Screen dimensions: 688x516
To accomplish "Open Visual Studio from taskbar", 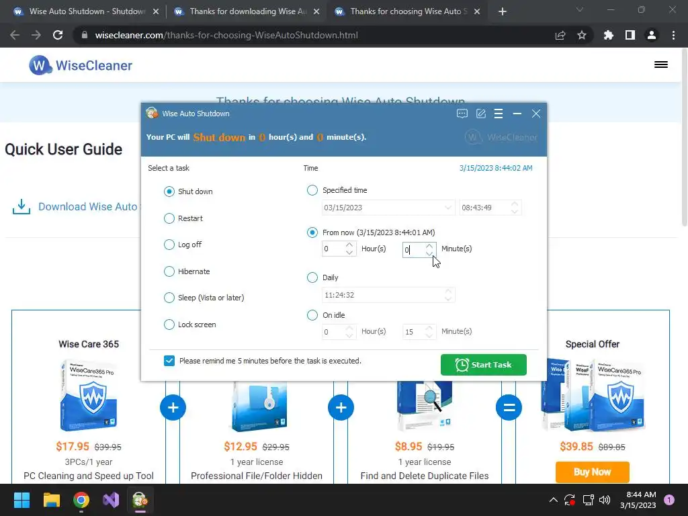I will pyautogui.click(x=111, y=500).
